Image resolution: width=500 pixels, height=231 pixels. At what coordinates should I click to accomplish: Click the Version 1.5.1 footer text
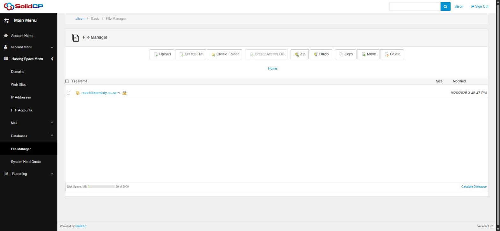(485, 226)
